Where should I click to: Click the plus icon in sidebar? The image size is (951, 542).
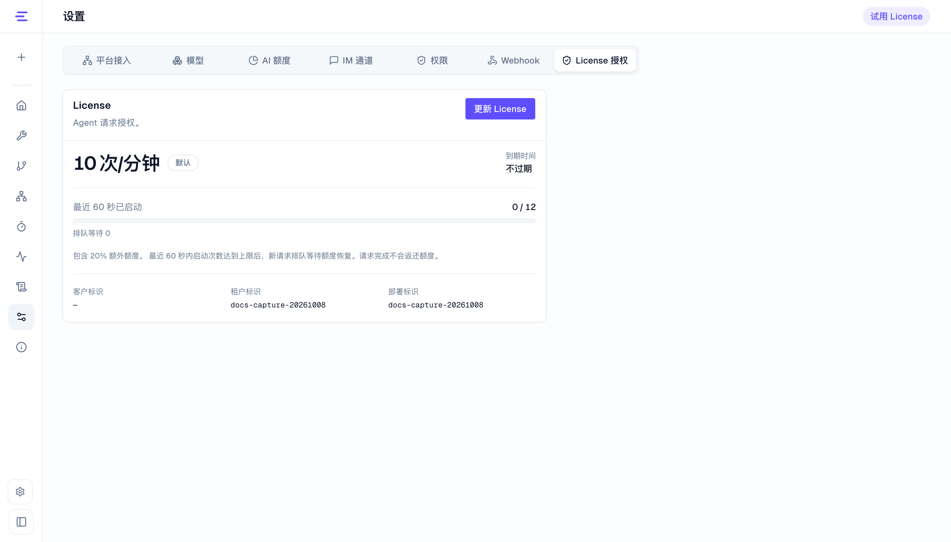(x=21, y=57)
